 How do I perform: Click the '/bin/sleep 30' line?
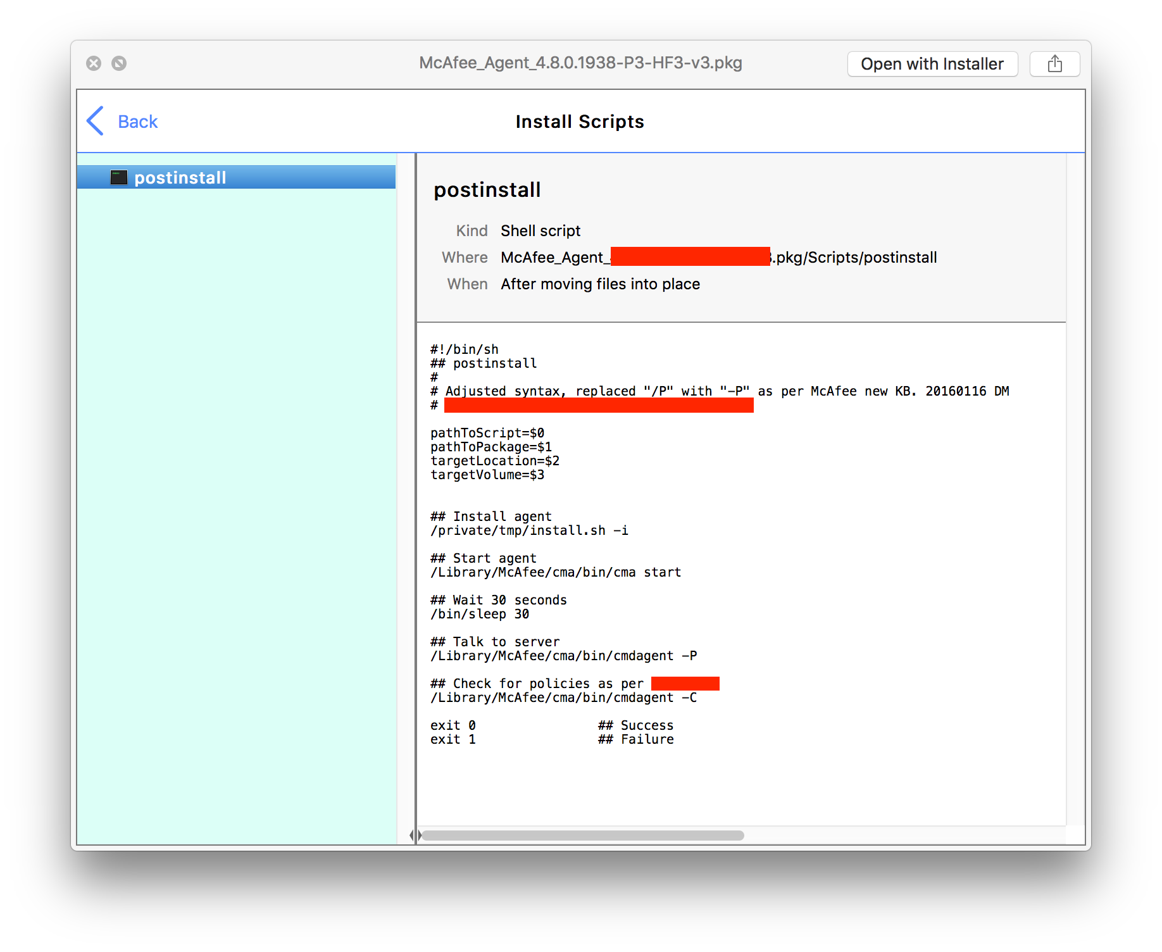tap(480, 614)
